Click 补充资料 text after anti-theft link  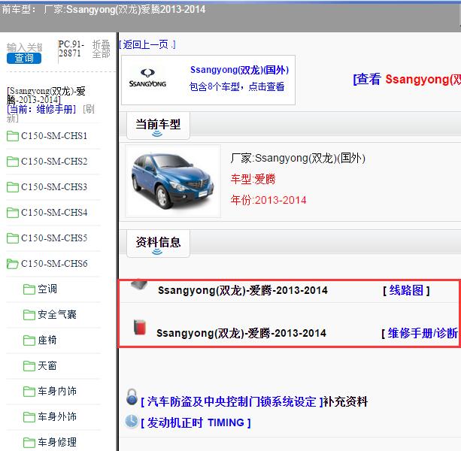coord(345,401)
